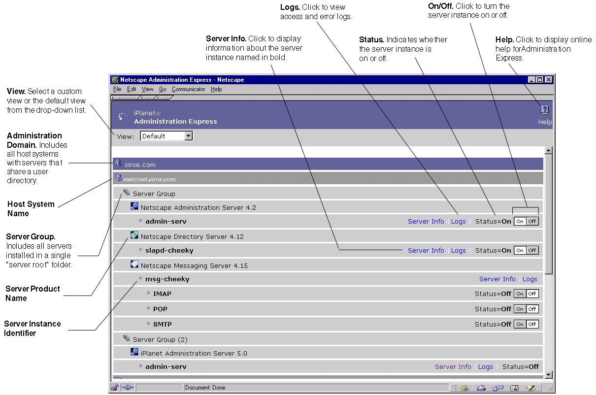Open the Help icon in the banner
The image size is (596, 395).
545,110
